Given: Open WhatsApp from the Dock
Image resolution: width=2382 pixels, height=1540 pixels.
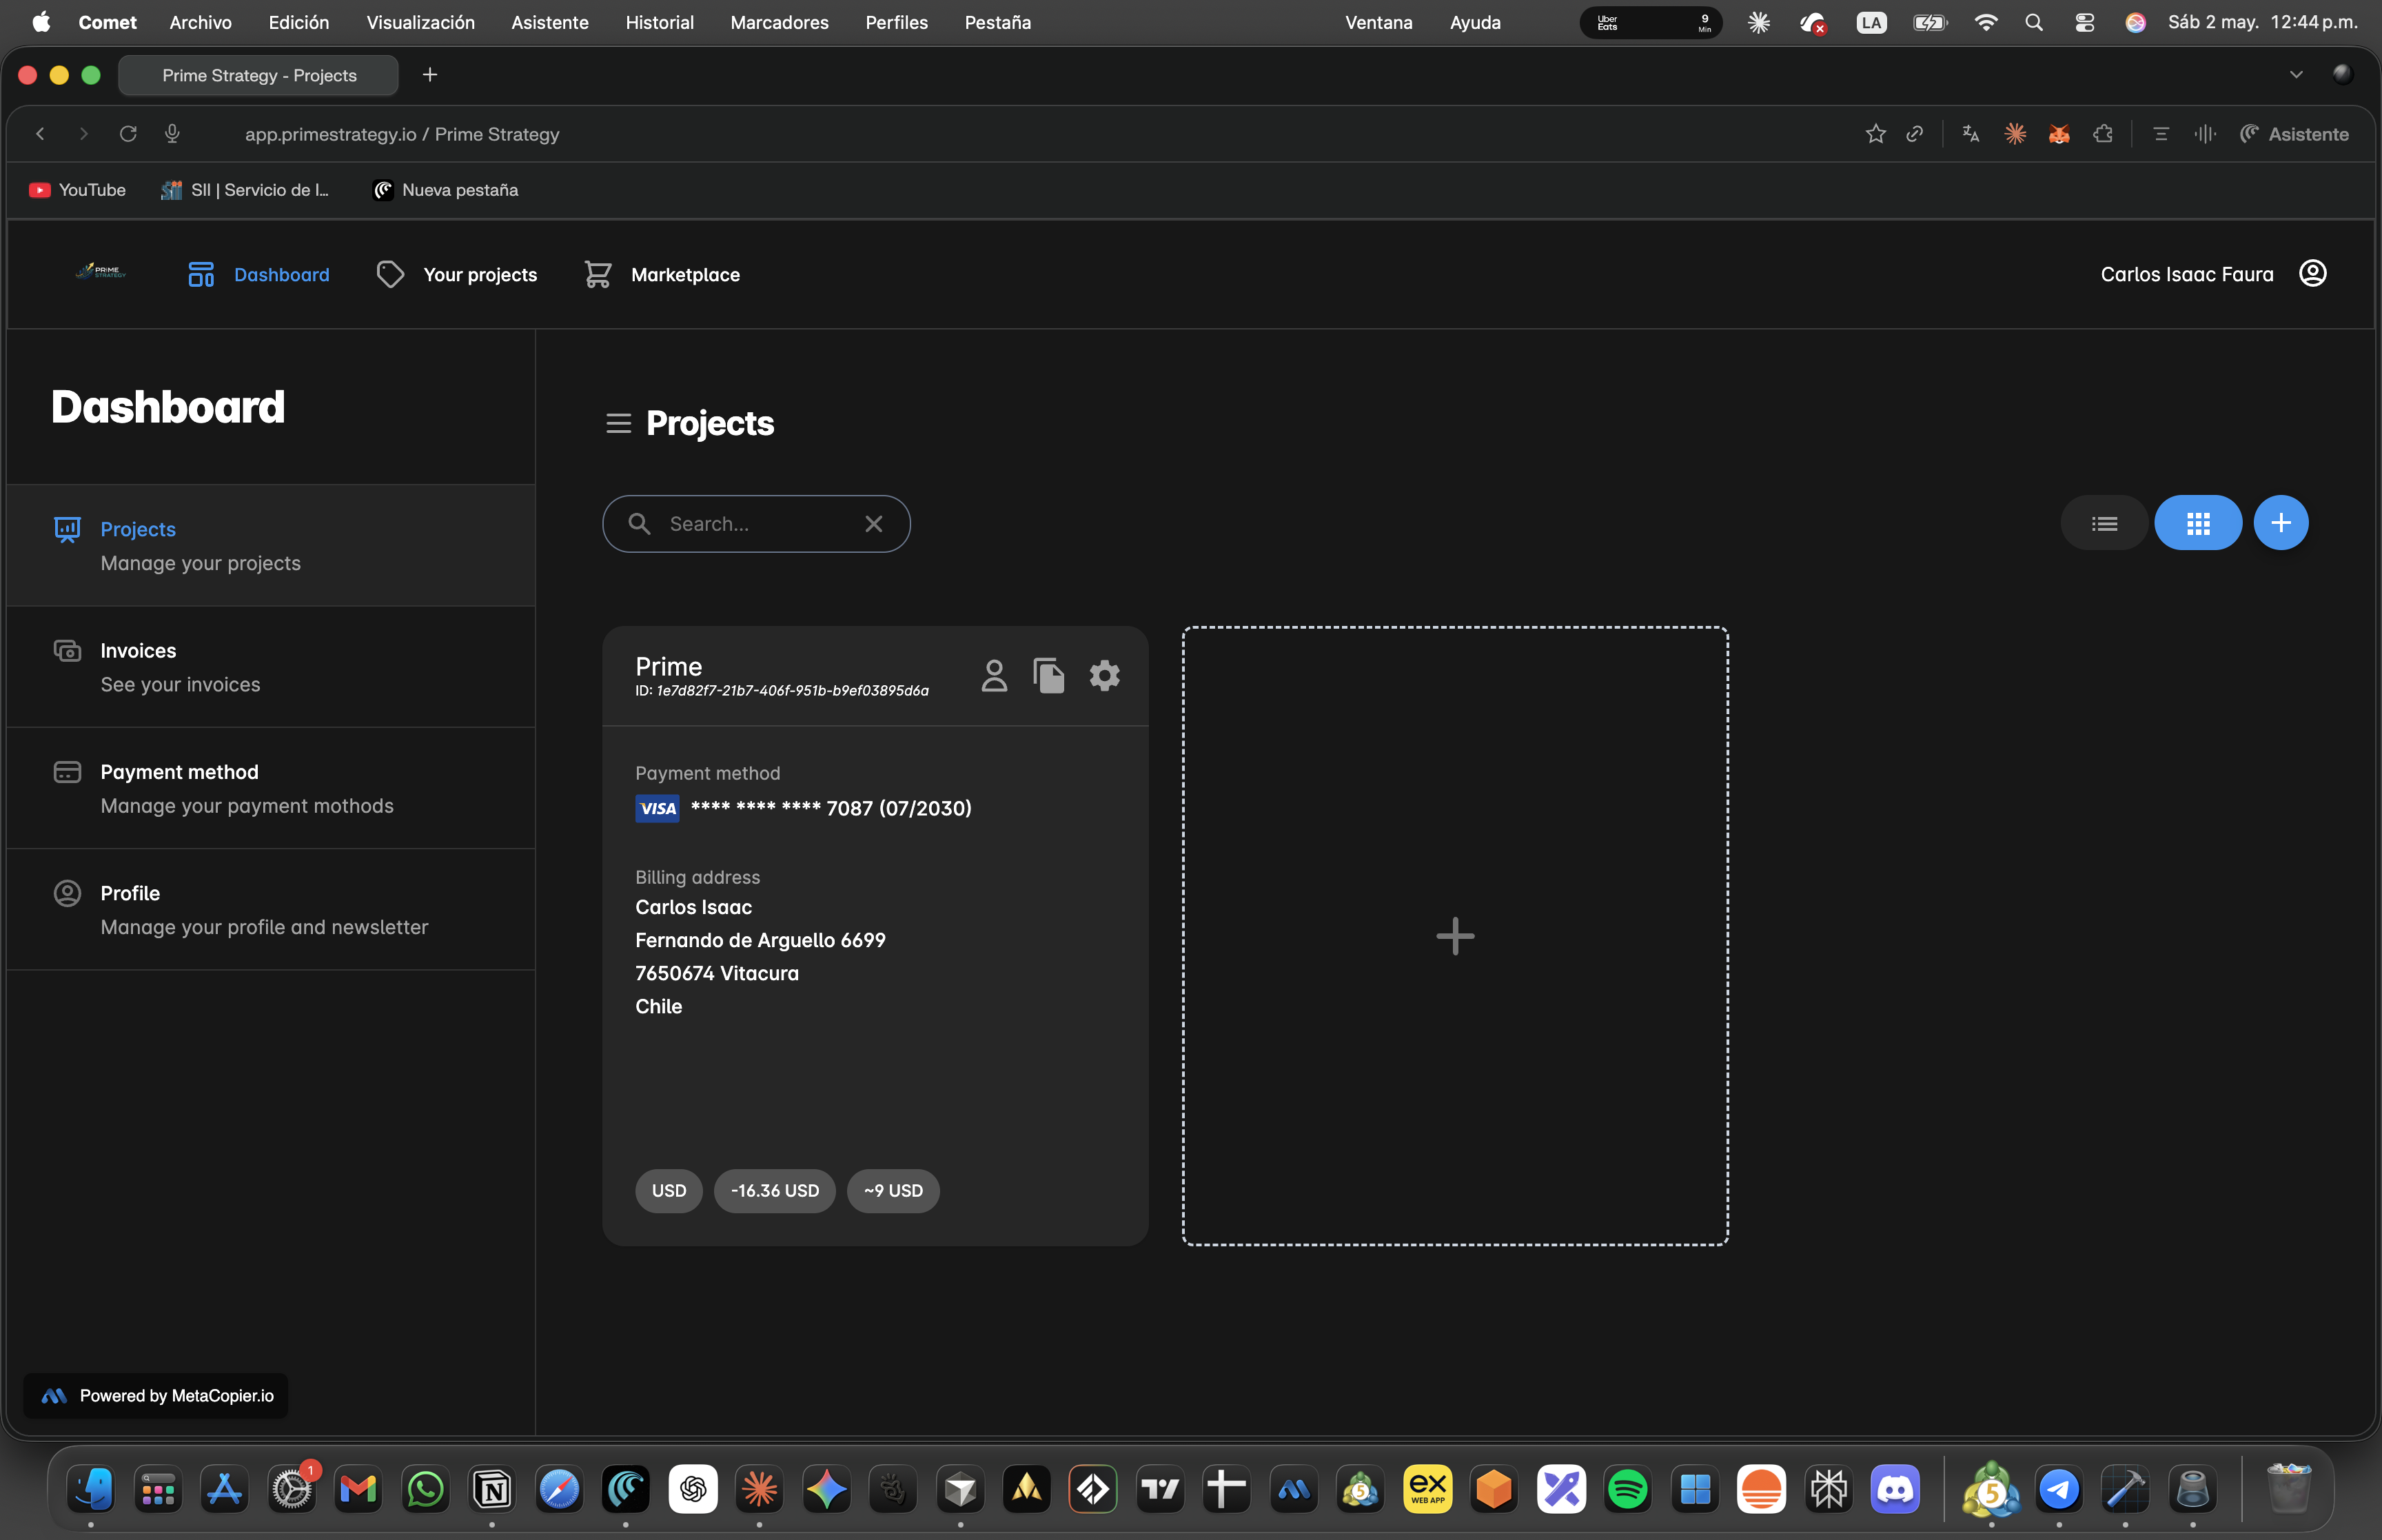Looking at the screenshot, I should [x=425, y=1490].
